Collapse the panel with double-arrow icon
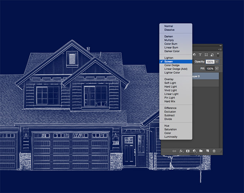This screenshot has width=244, height=193. [220, 45]
